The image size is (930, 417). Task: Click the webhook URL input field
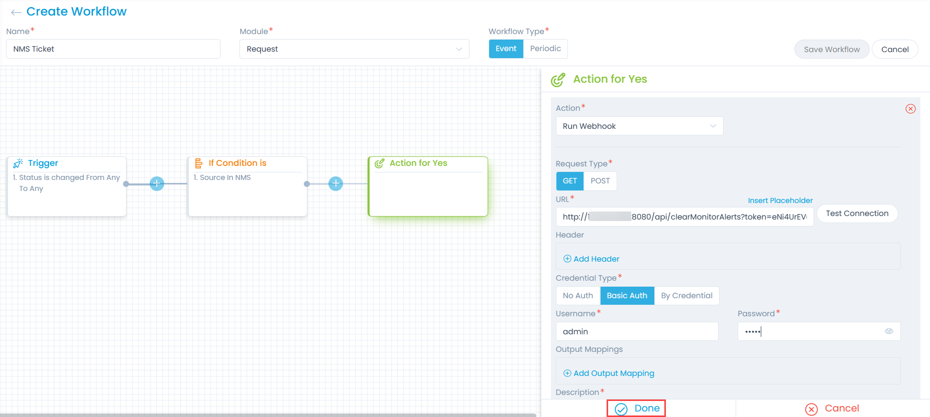(x=684, y=217)
